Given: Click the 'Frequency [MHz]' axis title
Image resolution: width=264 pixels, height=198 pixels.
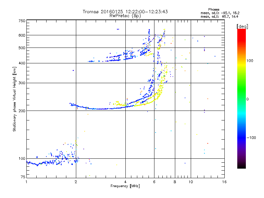Looking at the screenshot, I should [125, 186].
